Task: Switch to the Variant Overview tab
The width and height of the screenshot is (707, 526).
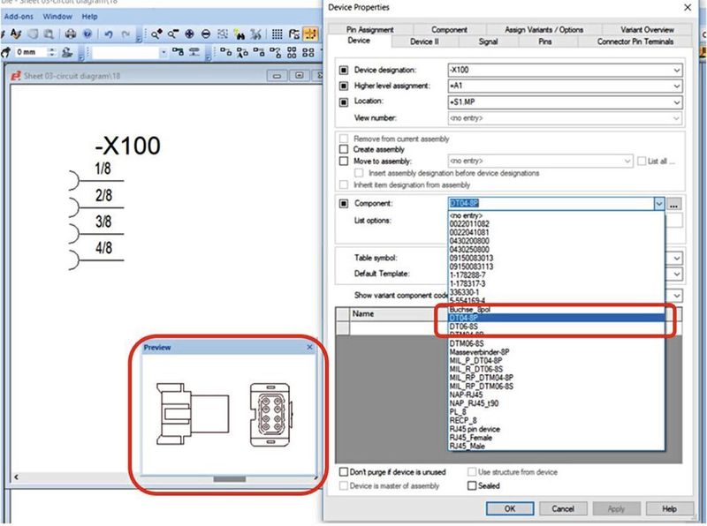Action: [x=647, y=29]
